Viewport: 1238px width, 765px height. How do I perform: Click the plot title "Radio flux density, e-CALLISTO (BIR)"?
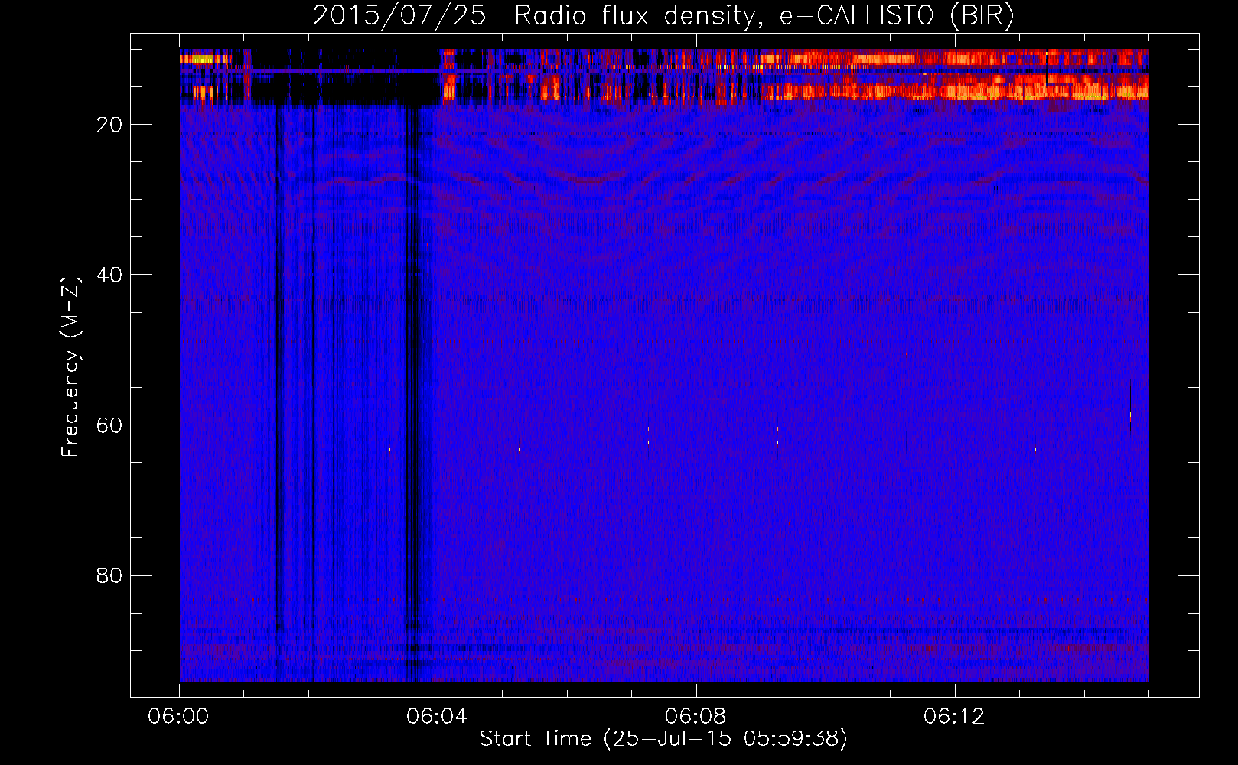pos(764,16)
